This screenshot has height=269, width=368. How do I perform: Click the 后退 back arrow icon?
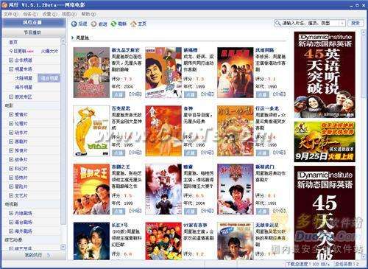[x=74, y=24]
